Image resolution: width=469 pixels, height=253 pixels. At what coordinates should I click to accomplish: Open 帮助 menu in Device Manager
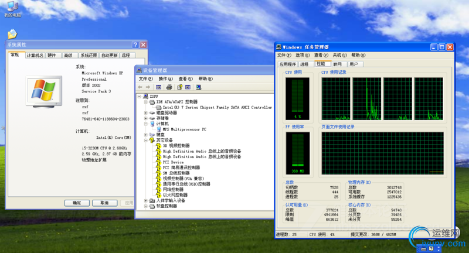tap(206, 79)
